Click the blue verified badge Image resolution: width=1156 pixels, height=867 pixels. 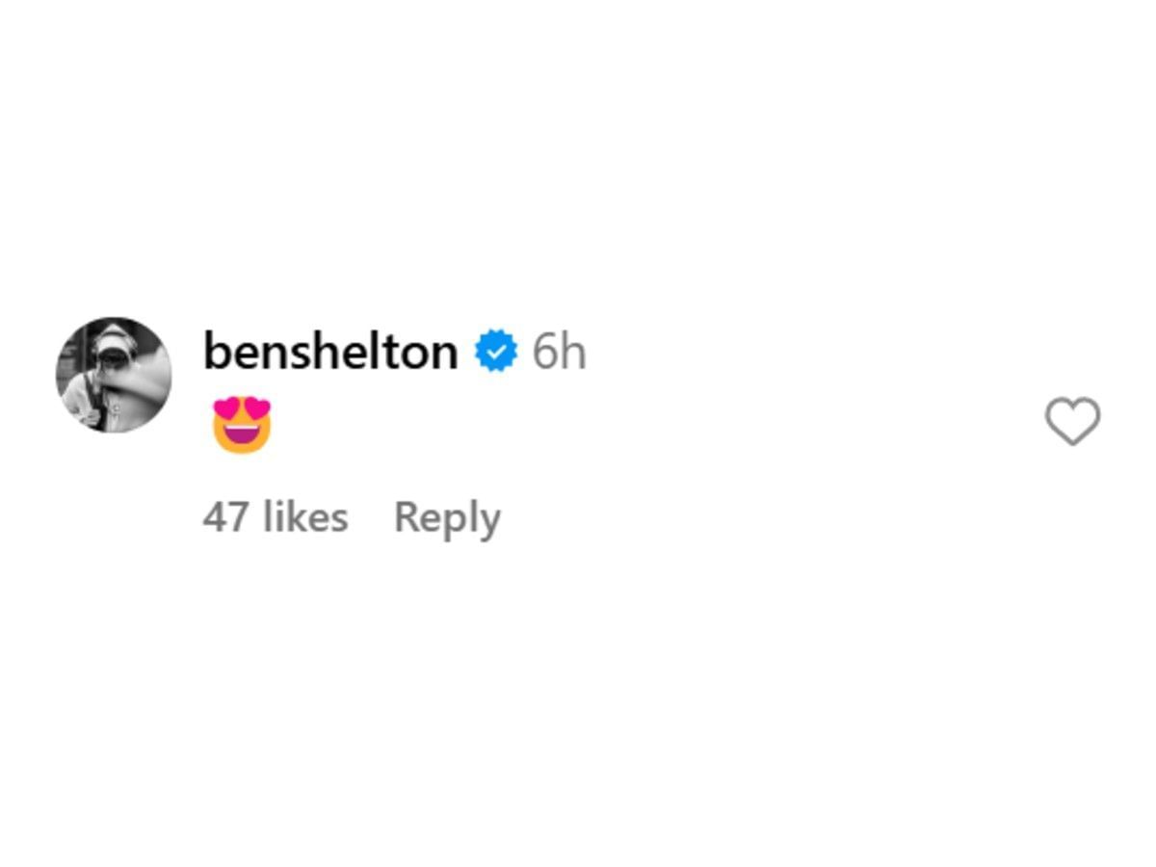[496, 352]
